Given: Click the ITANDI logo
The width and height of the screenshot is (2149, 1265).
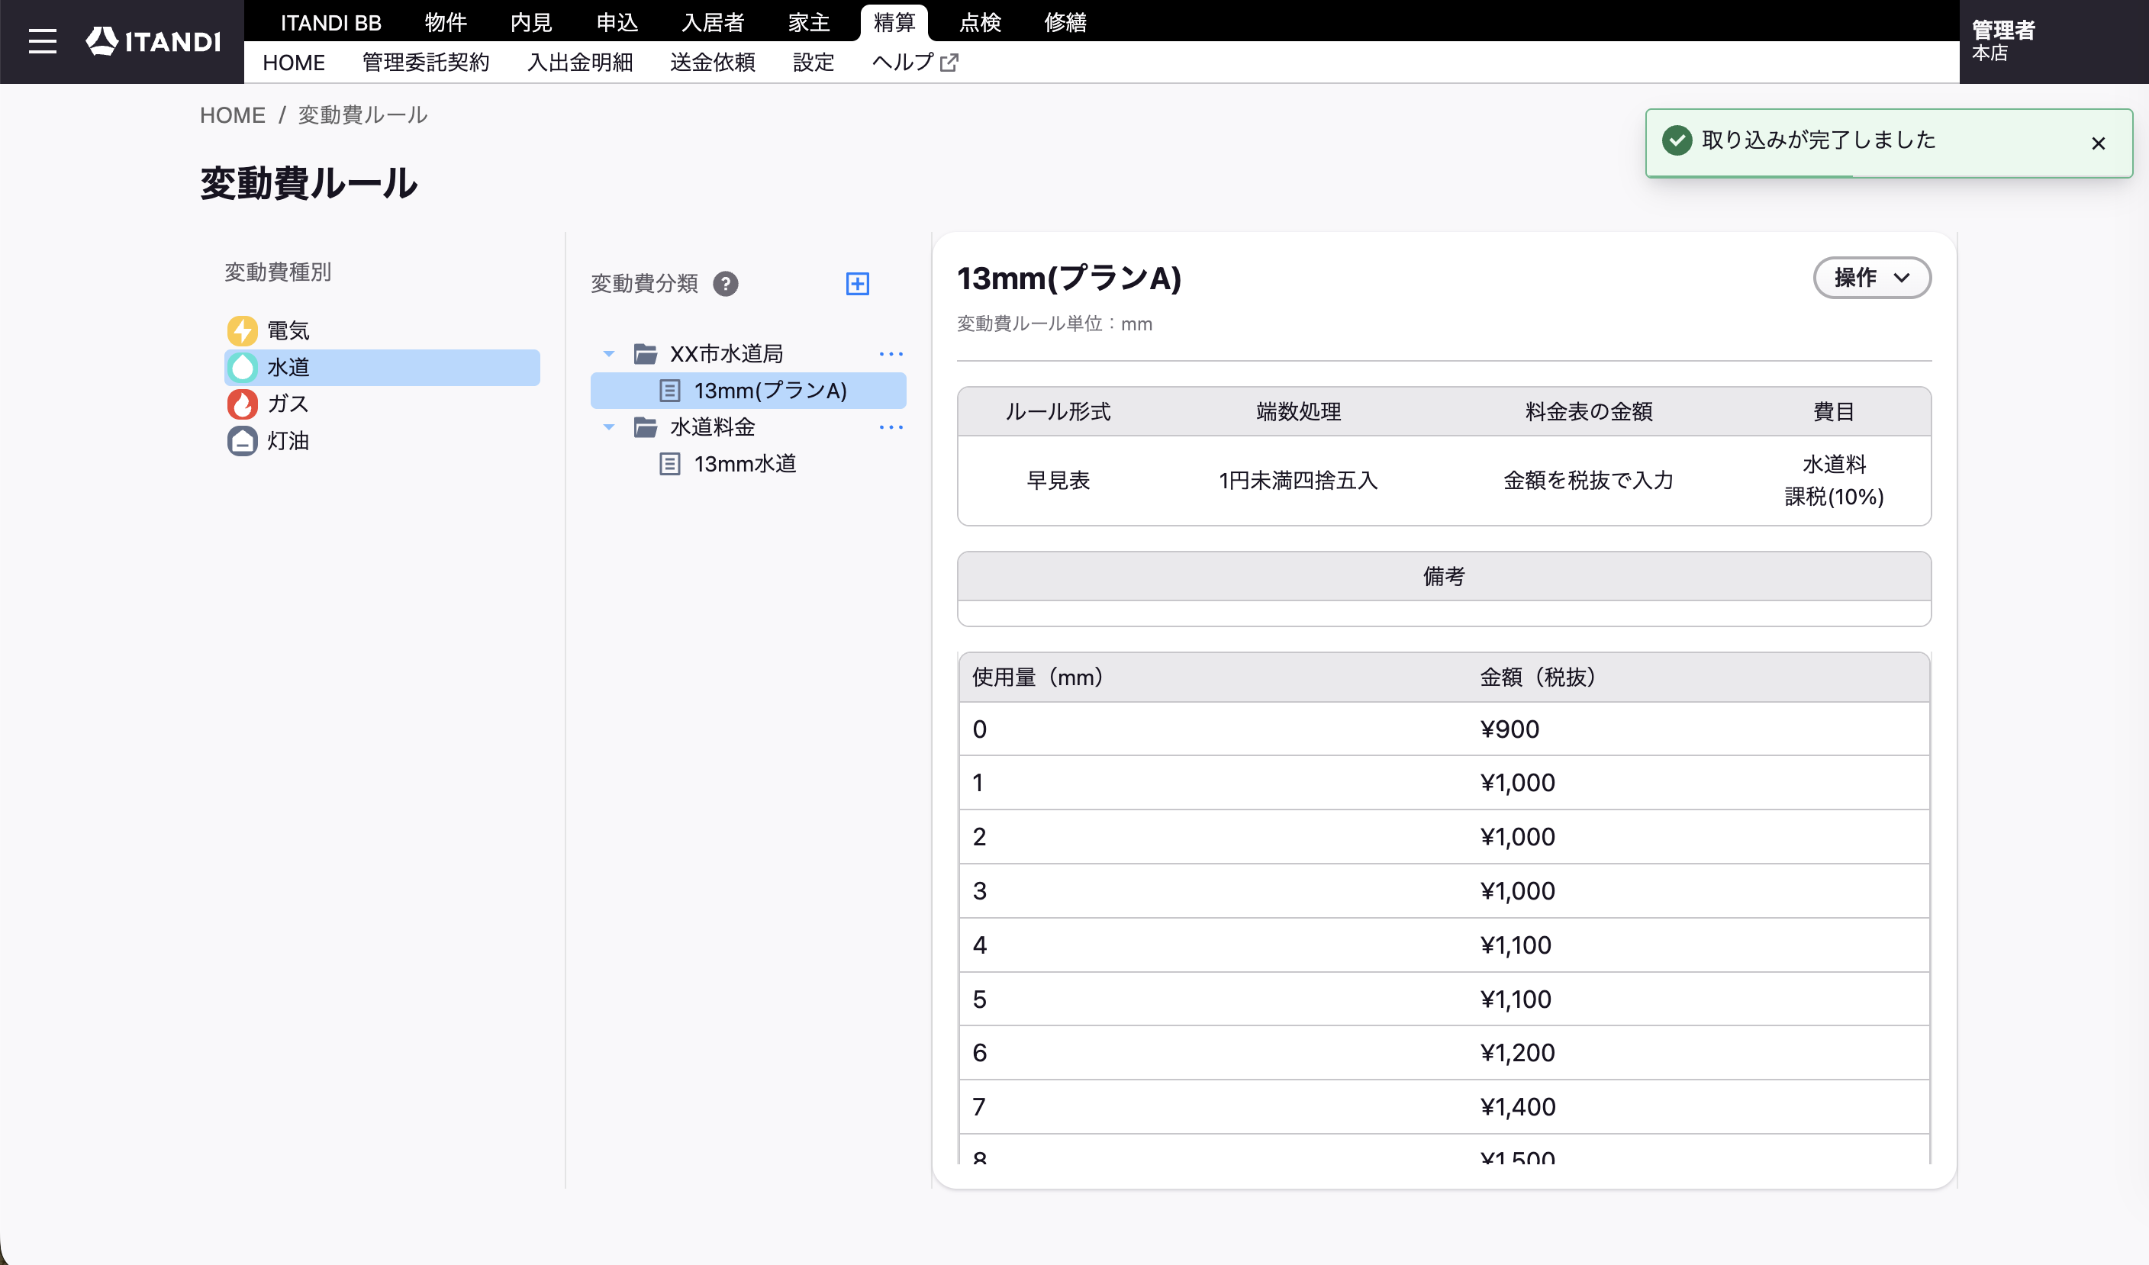Looking at the screenshot, I should pyautogui.click(x=153, y=41).
